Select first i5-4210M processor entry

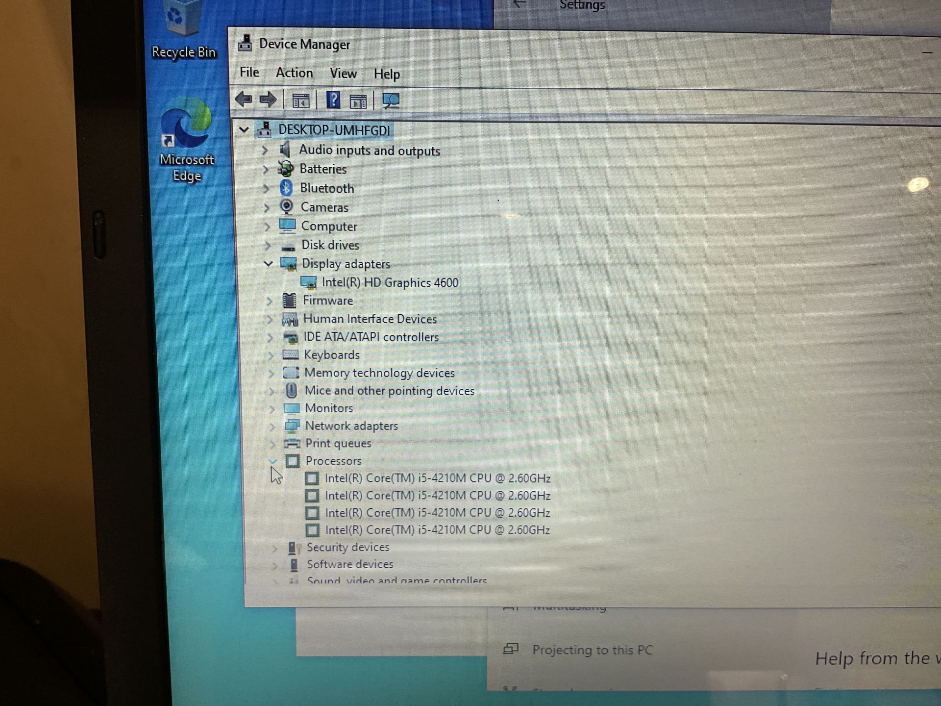(438, 478)
